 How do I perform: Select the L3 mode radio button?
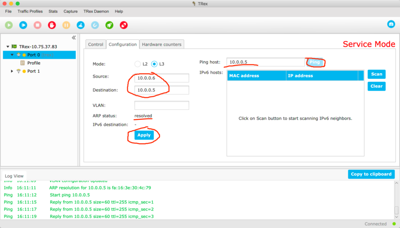point(154,64)
